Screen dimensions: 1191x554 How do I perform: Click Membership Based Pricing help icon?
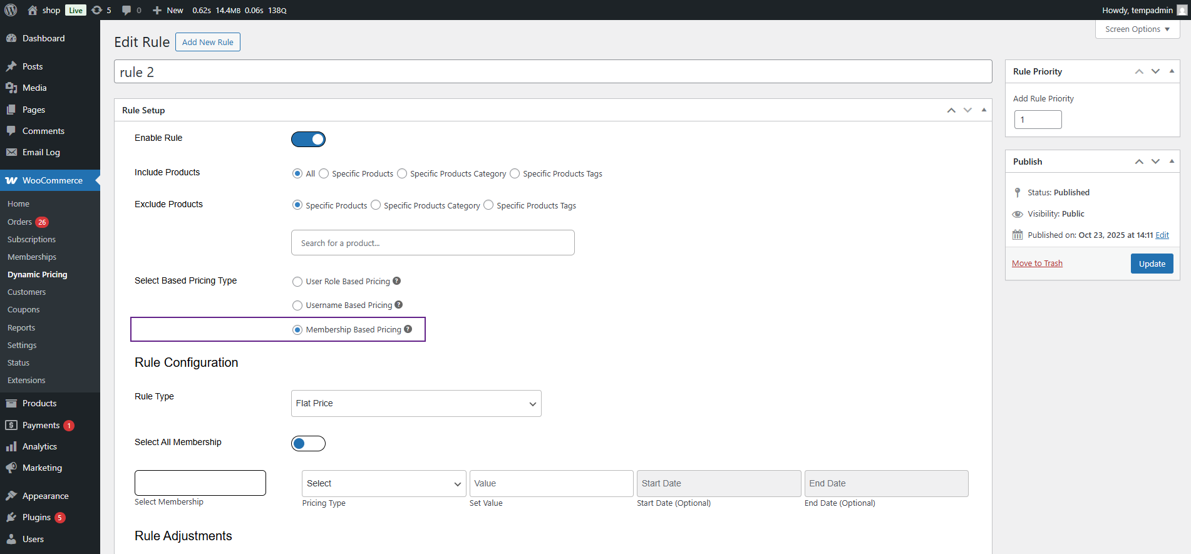coord(408,329)
